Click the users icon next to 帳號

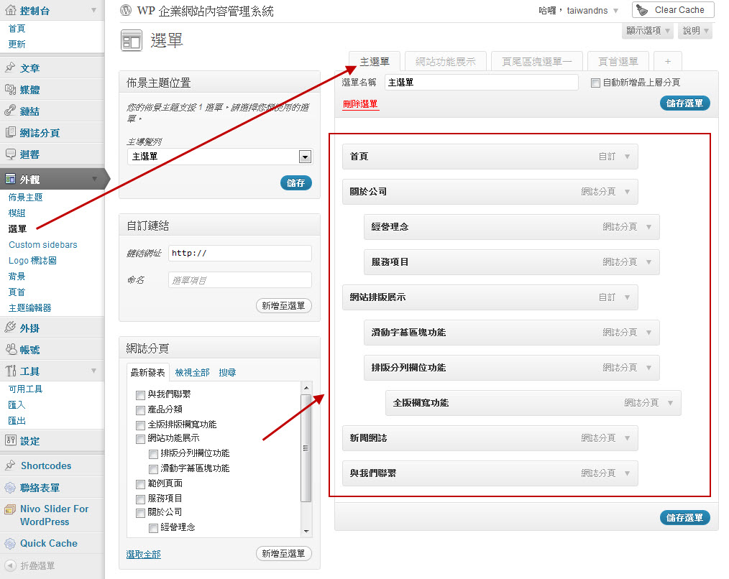[10, 349]
